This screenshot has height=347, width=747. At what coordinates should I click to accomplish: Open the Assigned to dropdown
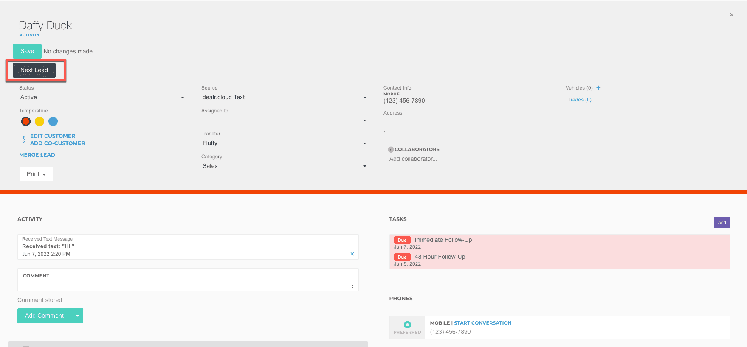point(284,120)
